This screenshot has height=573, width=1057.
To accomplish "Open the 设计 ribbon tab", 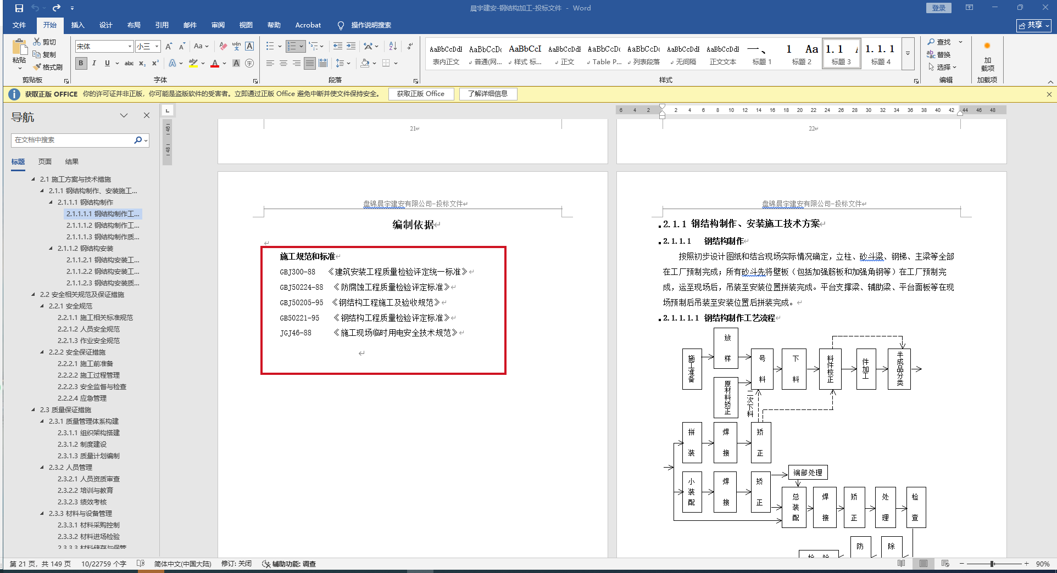I will 105,25.
